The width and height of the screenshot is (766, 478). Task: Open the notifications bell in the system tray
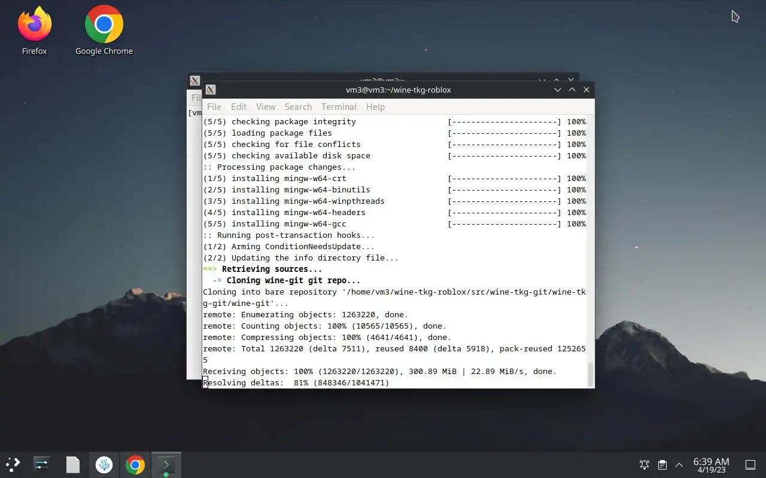645,464
